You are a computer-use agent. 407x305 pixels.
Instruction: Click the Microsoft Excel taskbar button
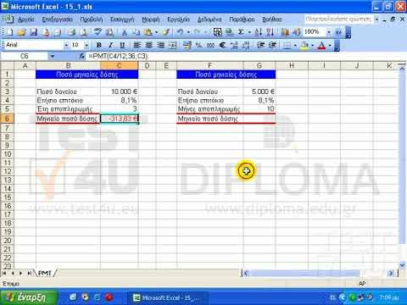[169, 297]
